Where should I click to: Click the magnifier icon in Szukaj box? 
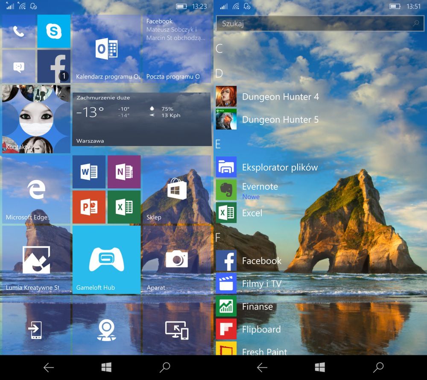(x=416, y=24)
